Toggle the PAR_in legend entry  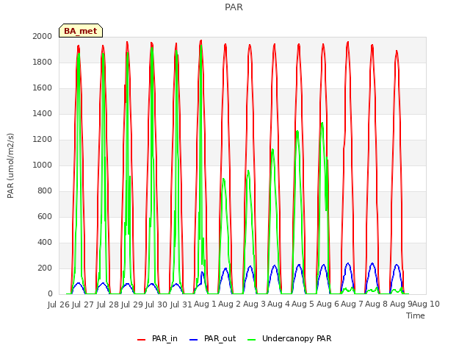[x=157, y=338]
